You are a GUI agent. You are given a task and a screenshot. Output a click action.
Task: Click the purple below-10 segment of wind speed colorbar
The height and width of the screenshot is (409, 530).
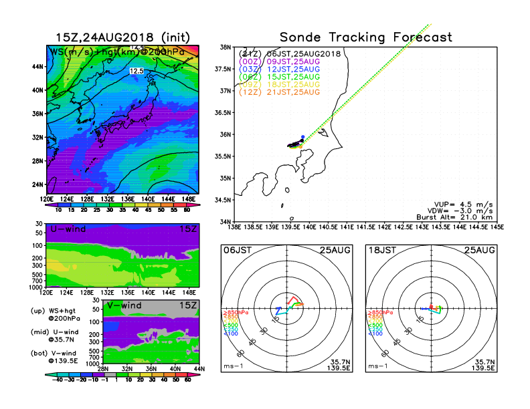pos(52,205)
